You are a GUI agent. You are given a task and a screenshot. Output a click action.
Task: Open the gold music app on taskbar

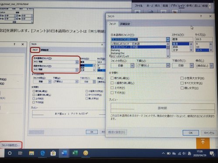86,153
